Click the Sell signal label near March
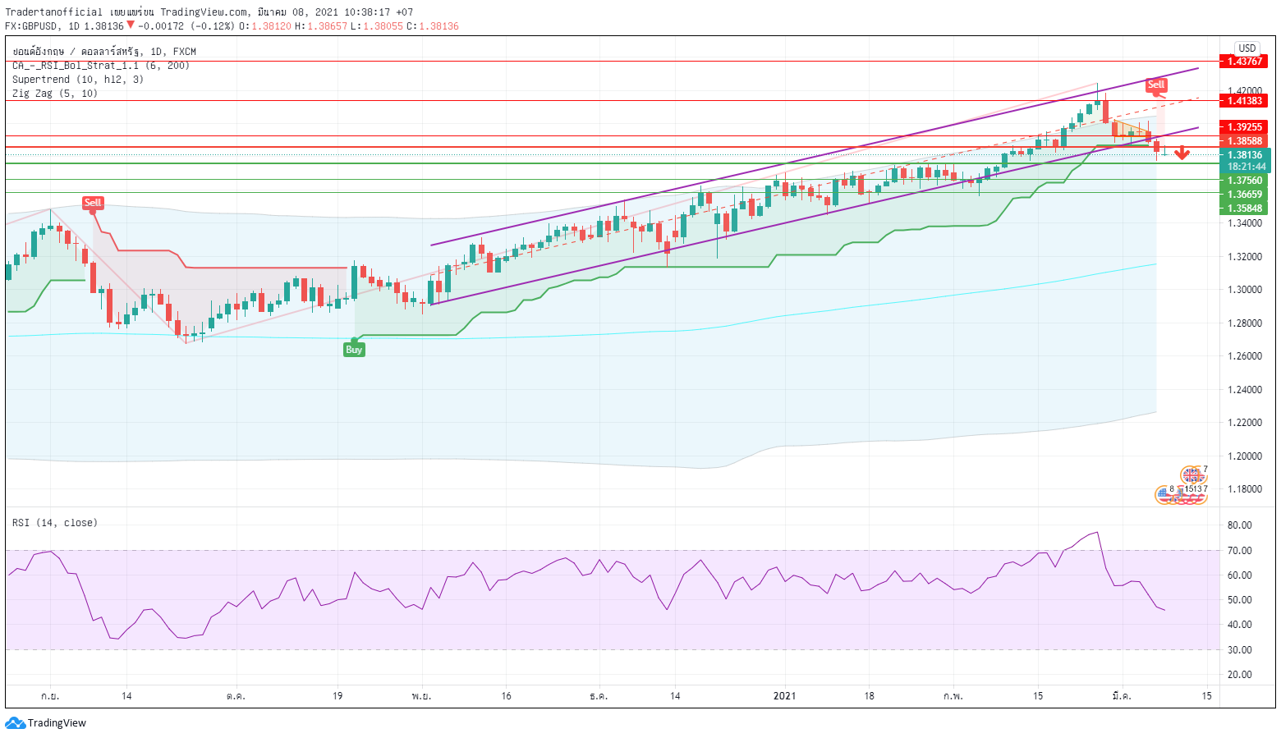 (x=1155, y=85)
